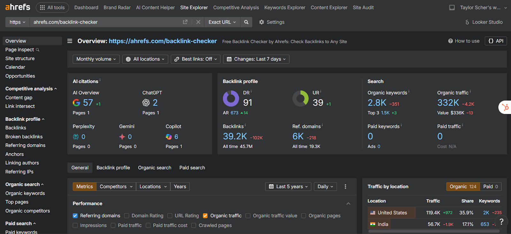Enable the Paid traffic checkbox
Image resolution: width=511 pixels, height=234 pixels.
(x=113, y=225)
